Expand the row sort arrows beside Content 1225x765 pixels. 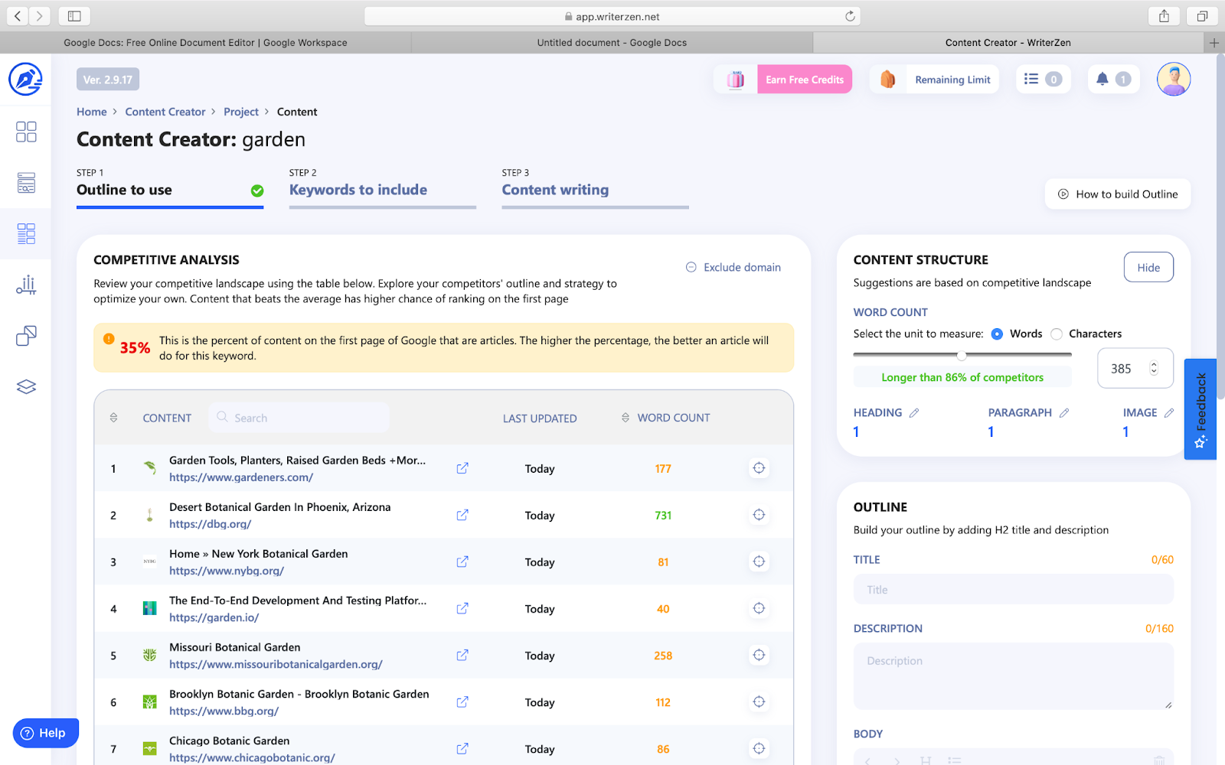click(114, 418)
